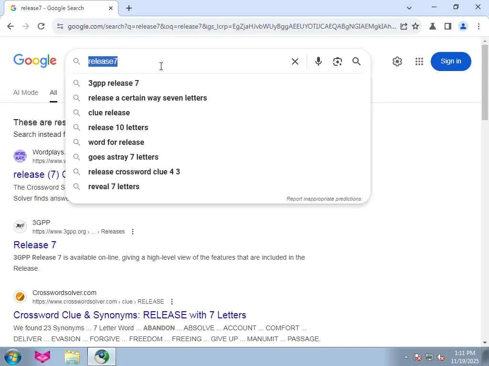Click the Sign in button
Screen dimensions: 489x366
point(451,61)
